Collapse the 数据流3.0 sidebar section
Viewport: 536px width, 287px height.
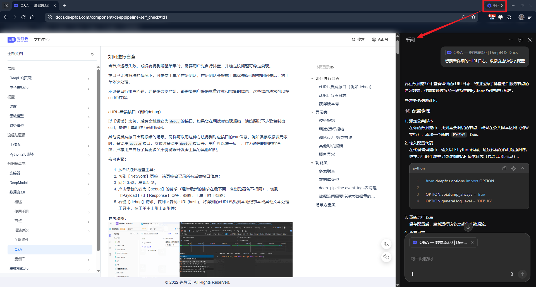tap(88, 193)
